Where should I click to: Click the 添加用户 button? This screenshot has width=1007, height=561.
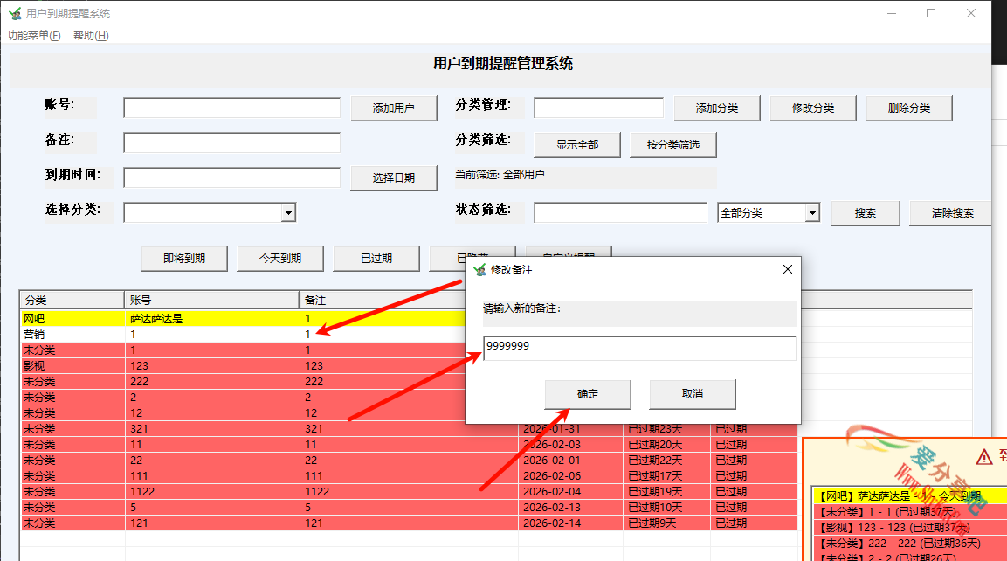[394, 107]
